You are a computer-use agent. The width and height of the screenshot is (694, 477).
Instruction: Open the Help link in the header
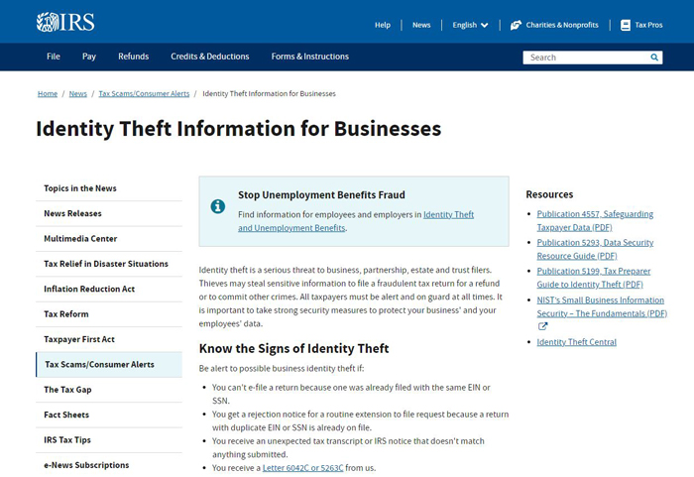coord(383,25)
